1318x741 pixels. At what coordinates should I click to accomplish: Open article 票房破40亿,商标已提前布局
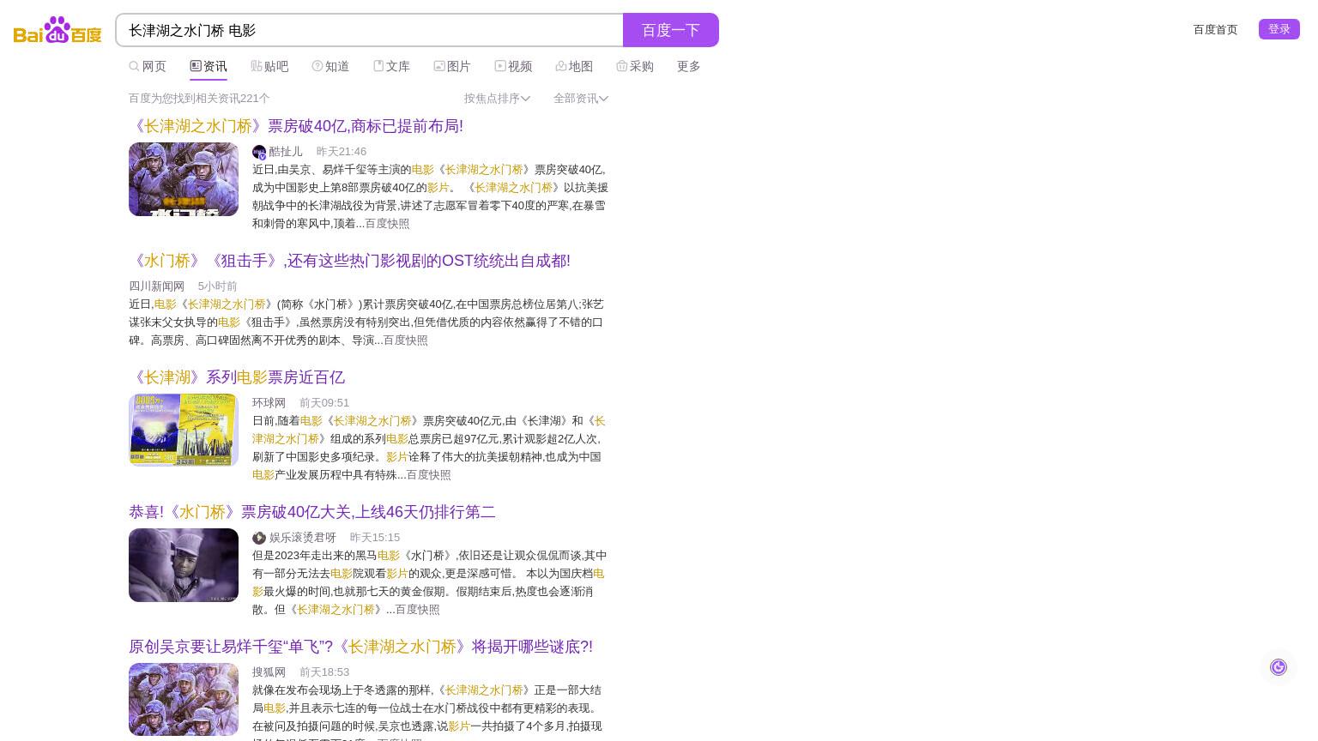(296, 126)
